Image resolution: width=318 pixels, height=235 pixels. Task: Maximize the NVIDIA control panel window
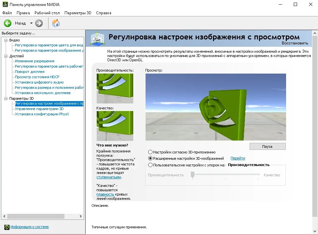pos(295,4)
